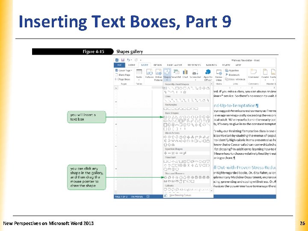Screen dimensions: 308x231
Task: Click the Chart icon
Action: click(185, 72)
